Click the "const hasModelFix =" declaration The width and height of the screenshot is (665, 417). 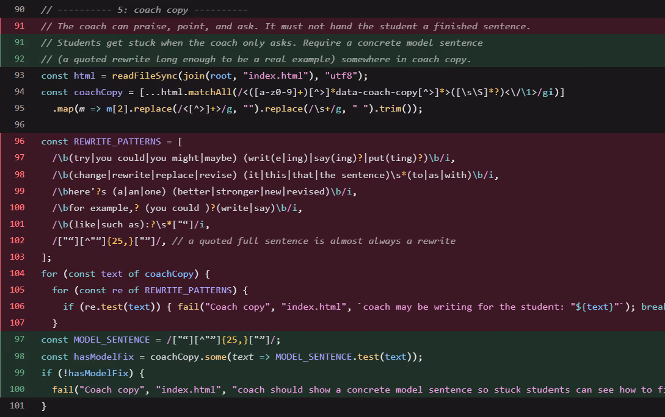pyautogui.click(x=93, y=357)
